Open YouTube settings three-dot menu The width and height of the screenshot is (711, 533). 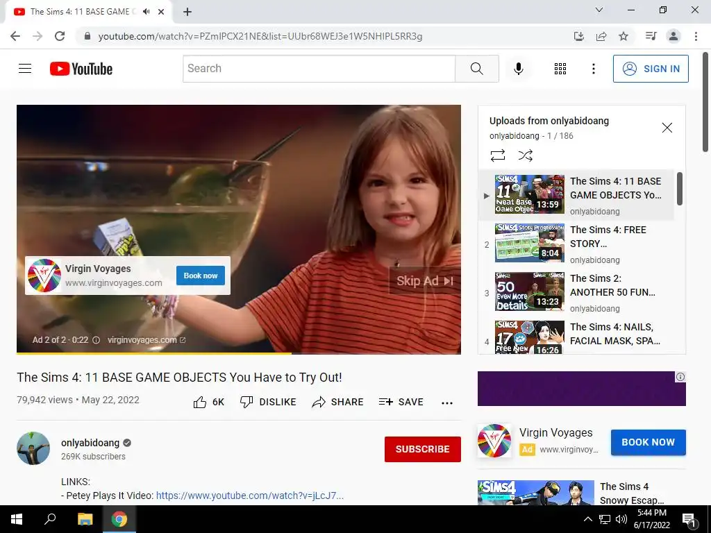click(593, 69)
